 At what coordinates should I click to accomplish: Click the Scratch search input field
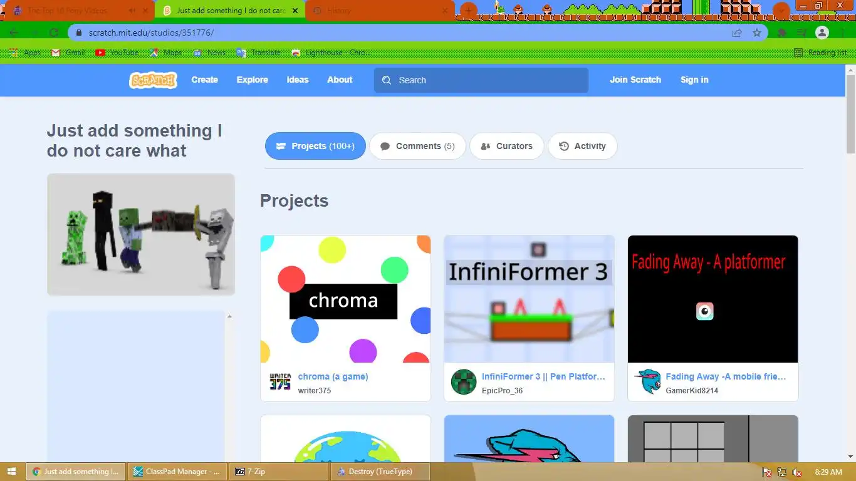[x=481, y=80]
